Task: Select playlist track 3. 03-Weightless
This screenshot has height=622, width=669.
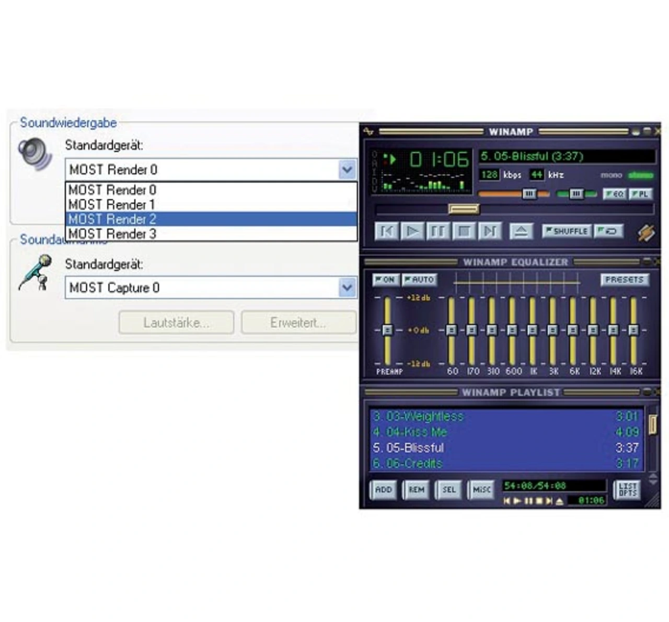Action: [505, 417]
